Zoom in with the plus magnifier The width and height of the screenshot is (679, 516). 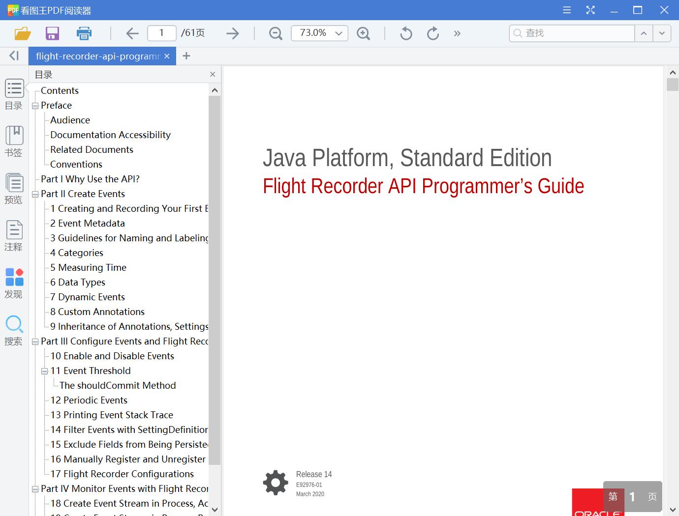point(363,33)
